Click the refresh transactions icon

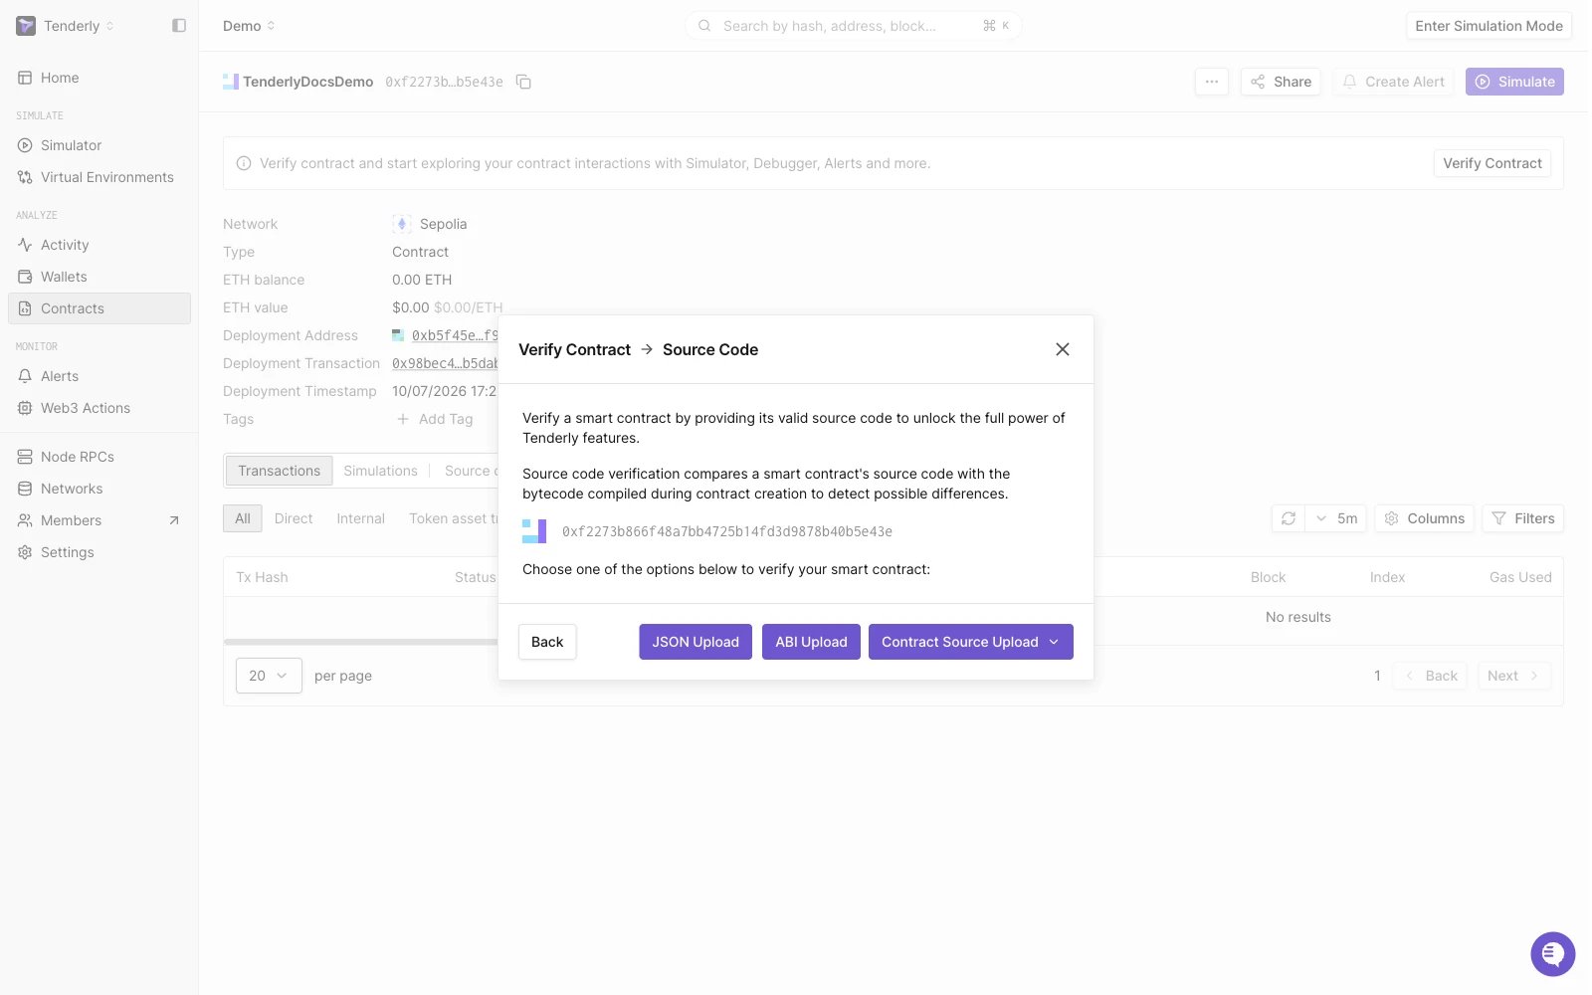[1289, 518]
